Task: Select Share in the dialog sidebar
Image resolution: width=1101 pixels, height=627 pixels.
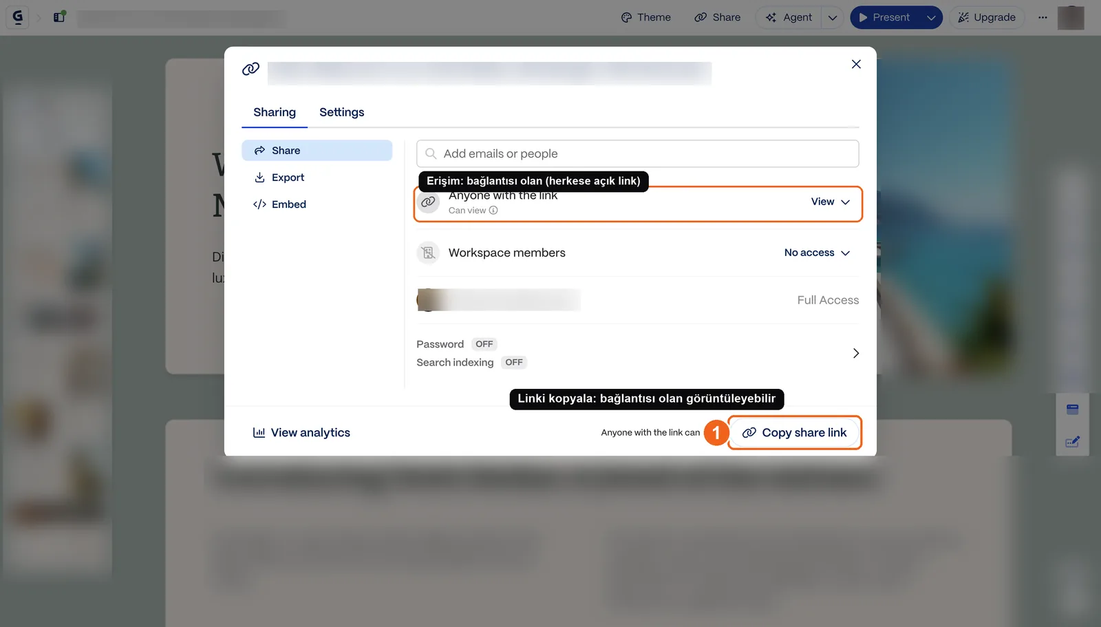Action: point(317,151)
